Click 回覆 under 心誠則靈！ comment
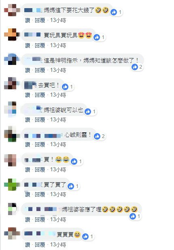The height and width of the screenshot is (250, 174). (40, 144)
